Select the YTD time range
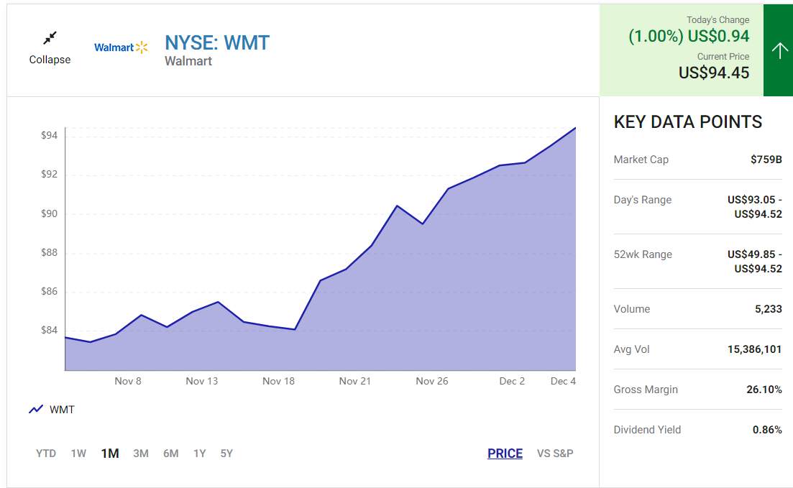Viewport: 793px width, 488px height. [x=45, y=453]
